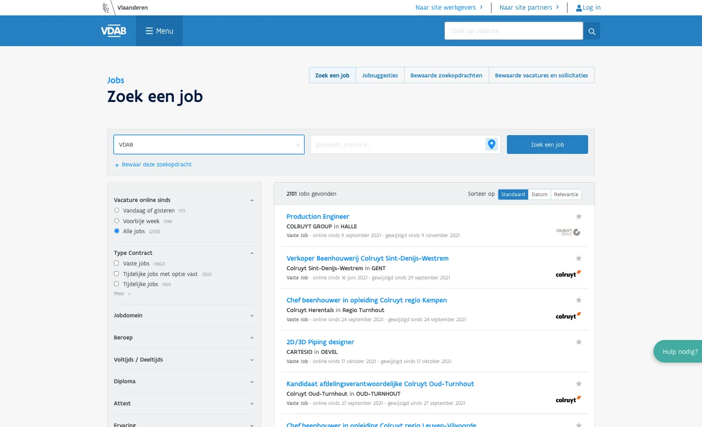
Task: Sort results by Datum
Action: click(540, 194)
